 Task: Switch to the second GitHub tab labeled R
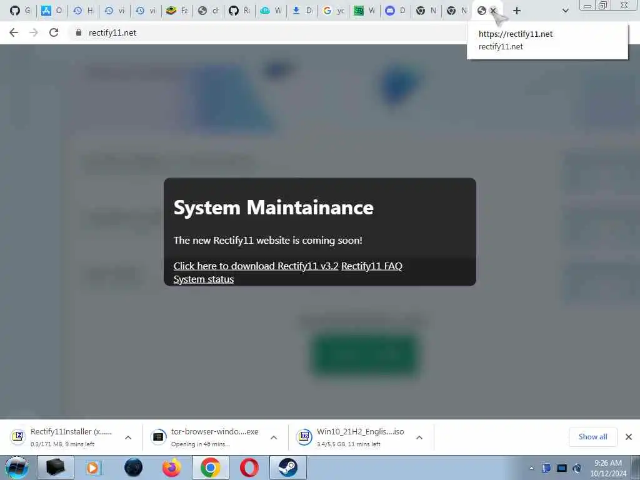pos(239,11)
